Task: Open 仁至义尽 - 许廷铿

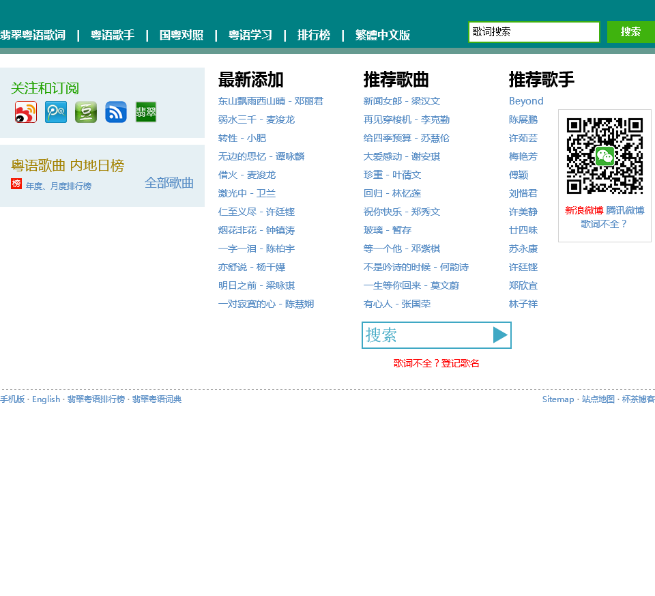Action: click(257, 212)
